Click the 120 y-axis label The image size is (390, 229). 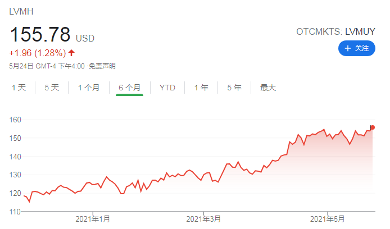[x=15, y=193]
